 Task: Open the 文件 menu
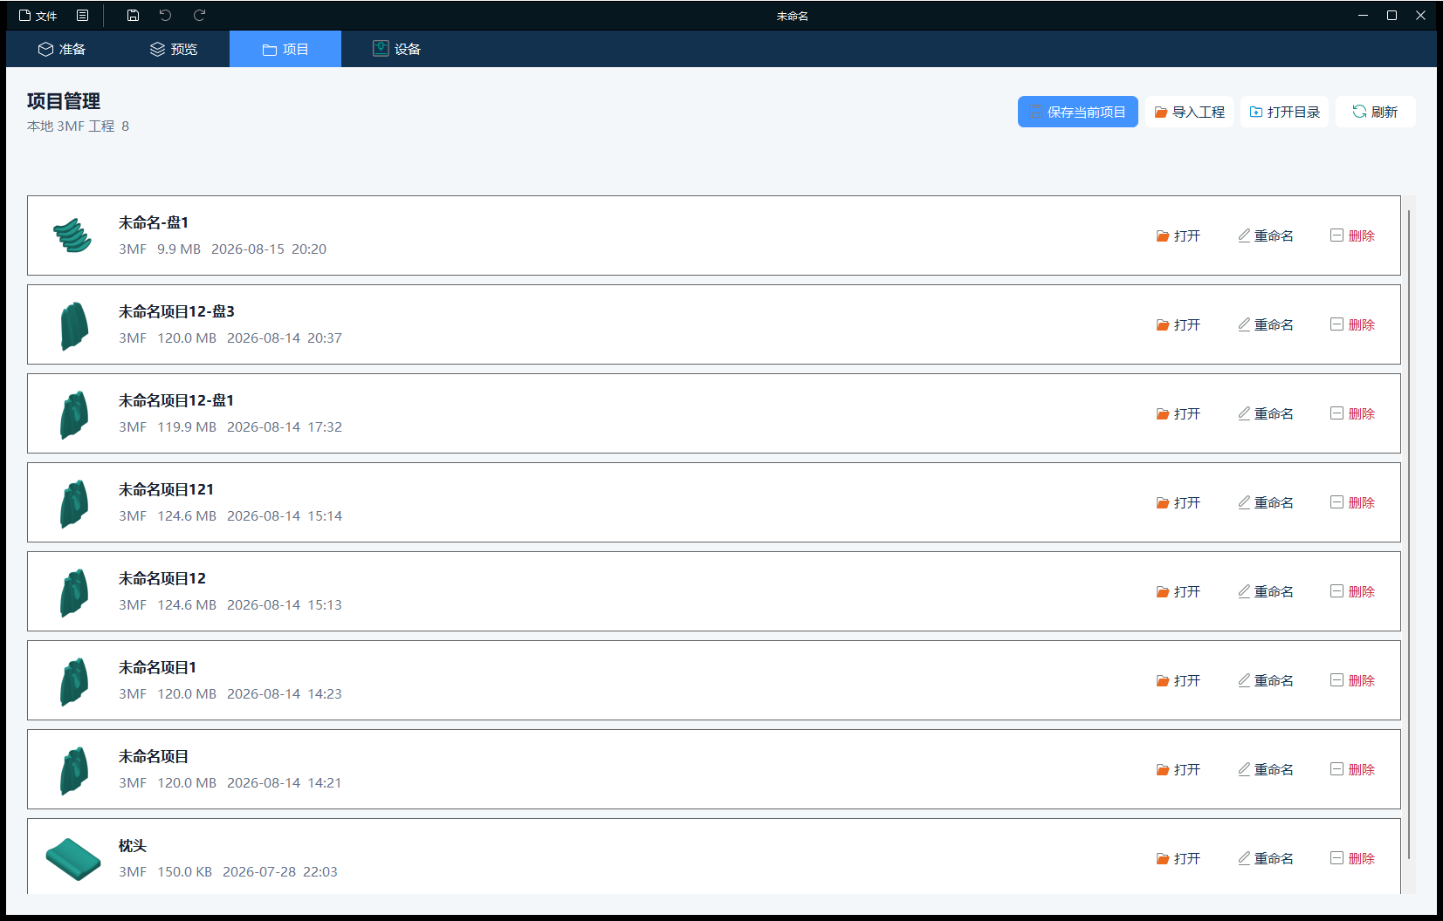point(38,15)
